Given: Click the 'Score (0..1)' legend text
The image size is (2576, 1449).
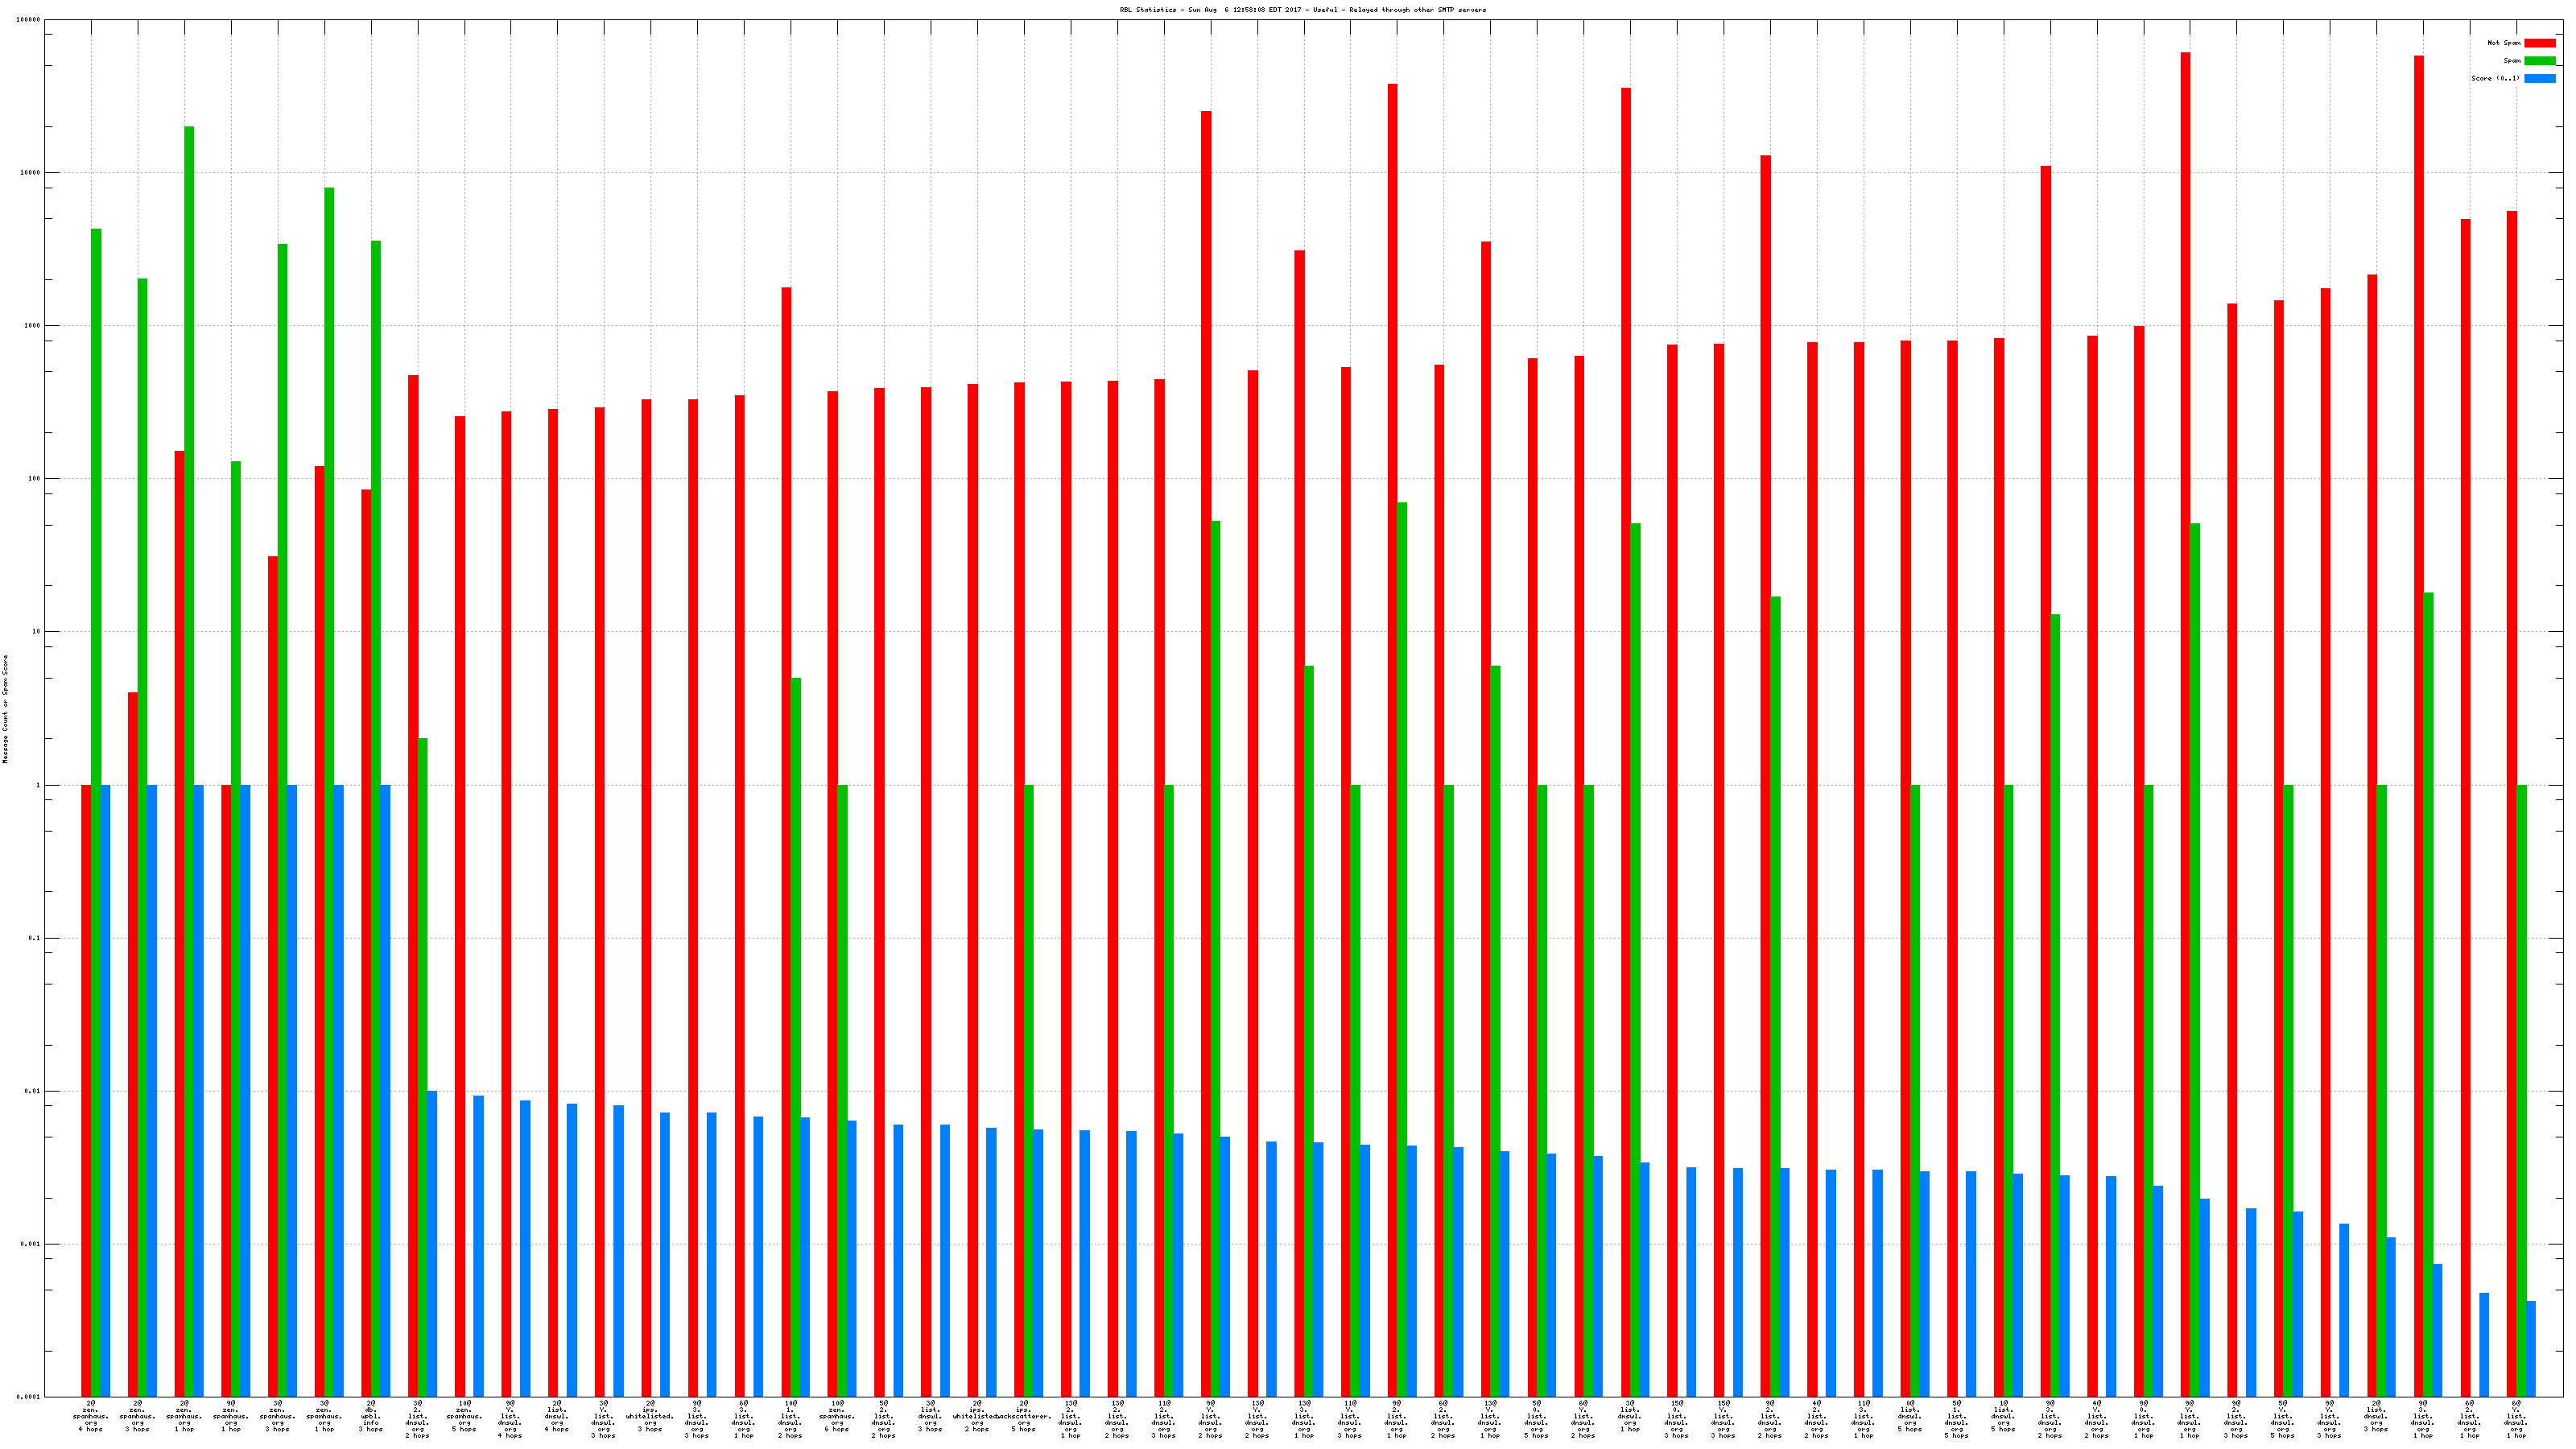Looking at the screenshot, I should [x=2495, y=78].
